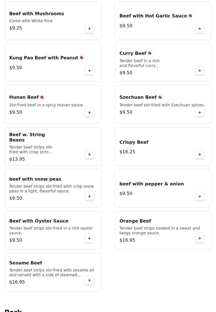
Task: Open the Orange Beef menu item
Action: pos(135,221)
